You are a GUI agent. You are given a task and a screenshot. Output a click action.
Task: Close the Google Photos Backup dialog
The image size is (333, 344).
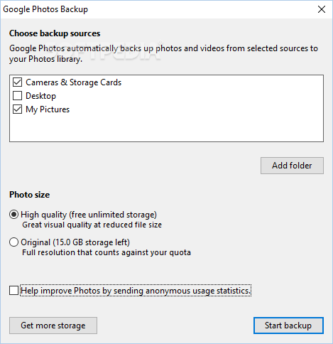click(x=322, y=9)
